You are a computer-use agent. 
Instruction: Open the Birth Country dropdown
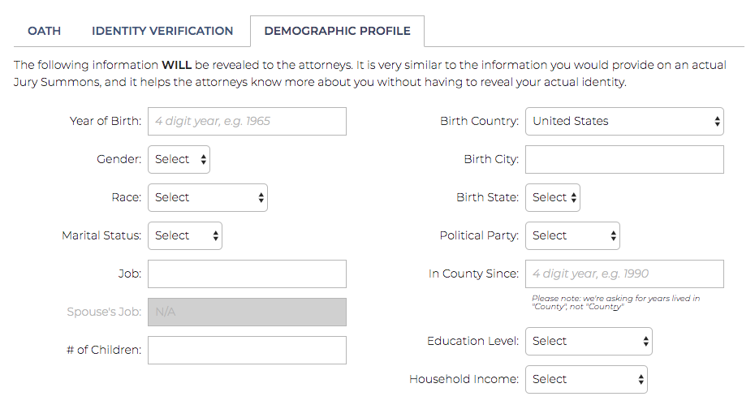pyautogui.click(x=624, y=121)
